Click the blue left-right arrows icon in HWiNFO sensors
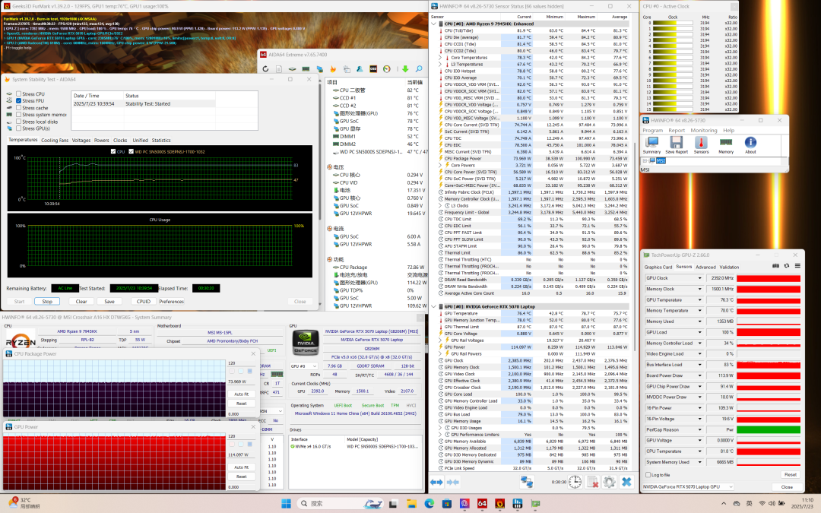 pyautogui.click(x=436, y=482)
